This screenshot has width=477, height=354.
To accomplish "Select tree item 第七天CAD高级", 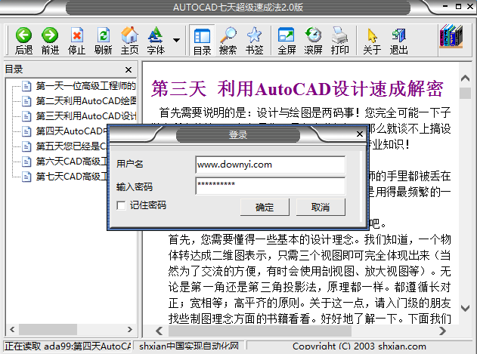I will pyautogui.click(x=72, y=176).
